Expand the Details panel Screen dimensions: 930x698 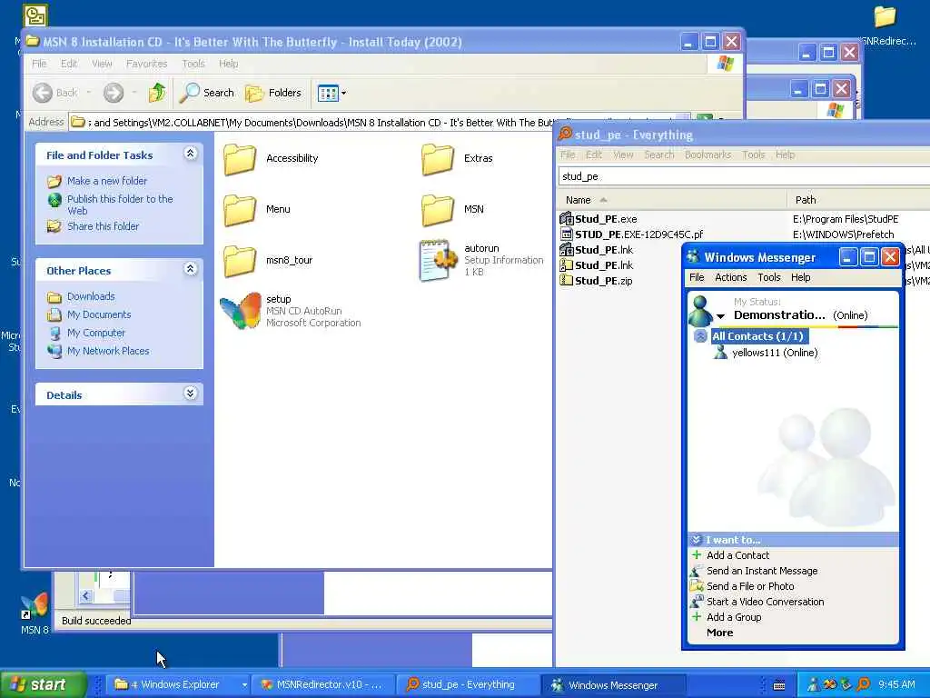pyautogui.click(x=191, y=394)
